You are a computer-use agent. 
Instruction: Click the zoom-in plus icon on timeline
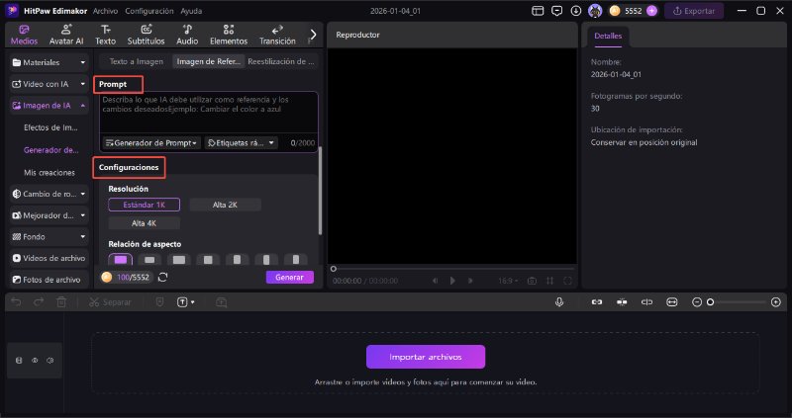tap(774, 301)
